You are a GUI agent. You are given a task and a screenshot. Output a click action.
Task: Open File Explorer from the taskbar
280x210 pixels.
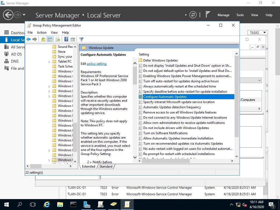60,205
